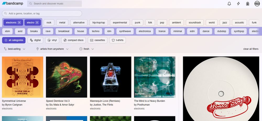This screenshot has width=262, height=121.
Task: Open the Haus Dogs vinyl record image
Action: tap(221, 89)
